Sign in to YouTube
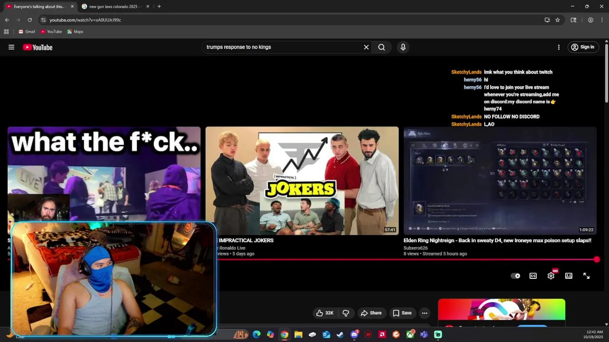 583,47
